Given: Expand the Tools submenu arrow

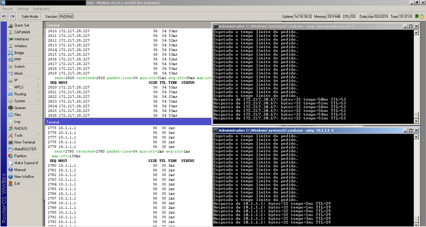Looking at the screenshot, I should (39, 135).
